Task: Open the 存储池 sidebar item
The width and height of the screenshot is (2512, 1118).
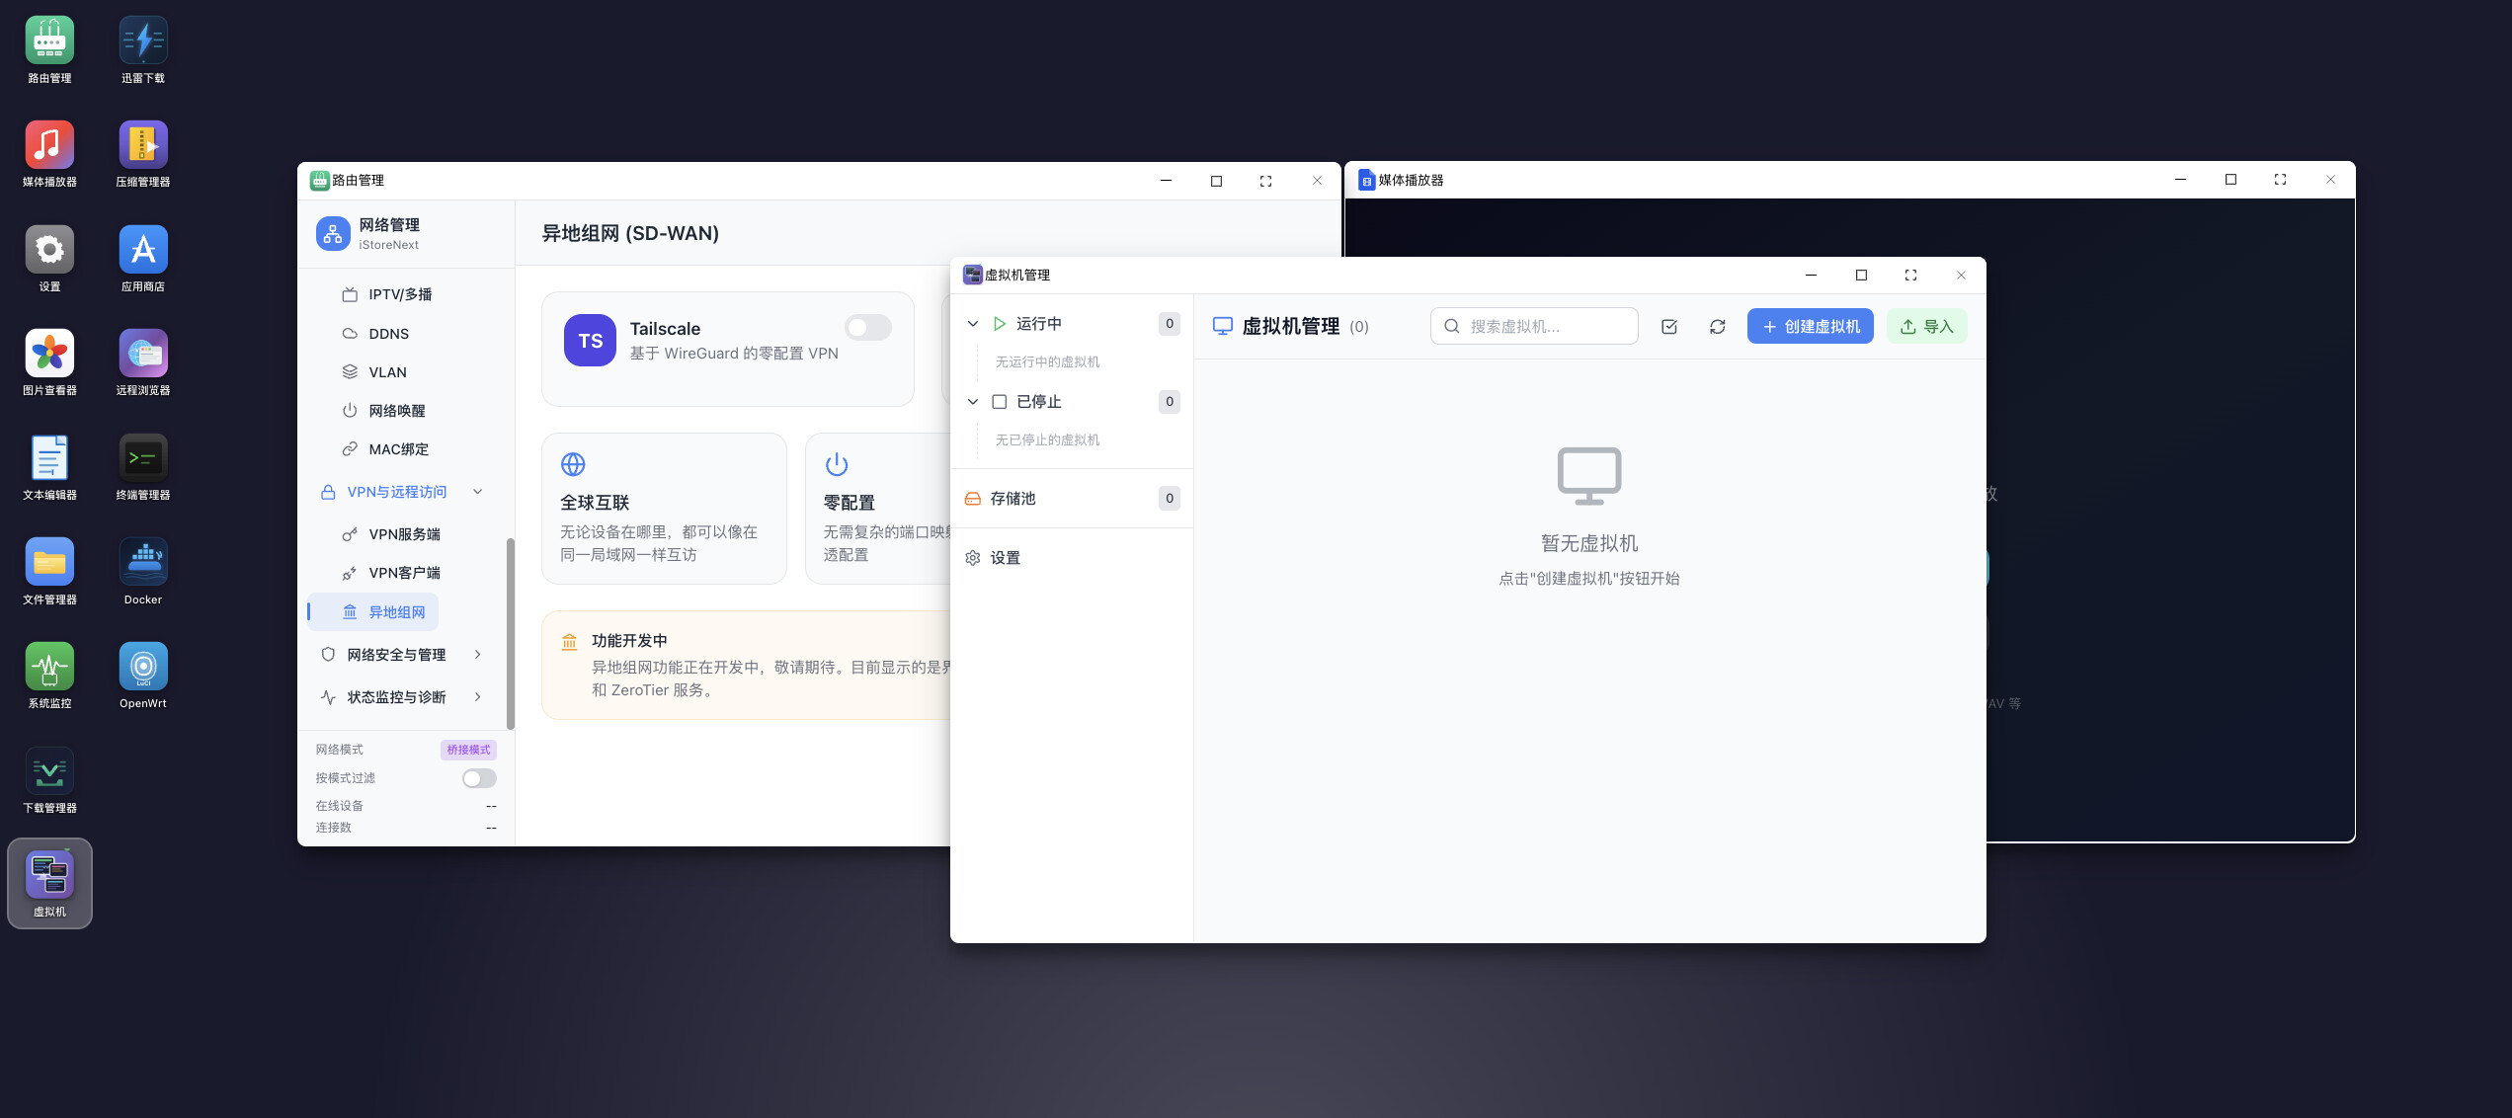Action: click(x=1013, y=499)
